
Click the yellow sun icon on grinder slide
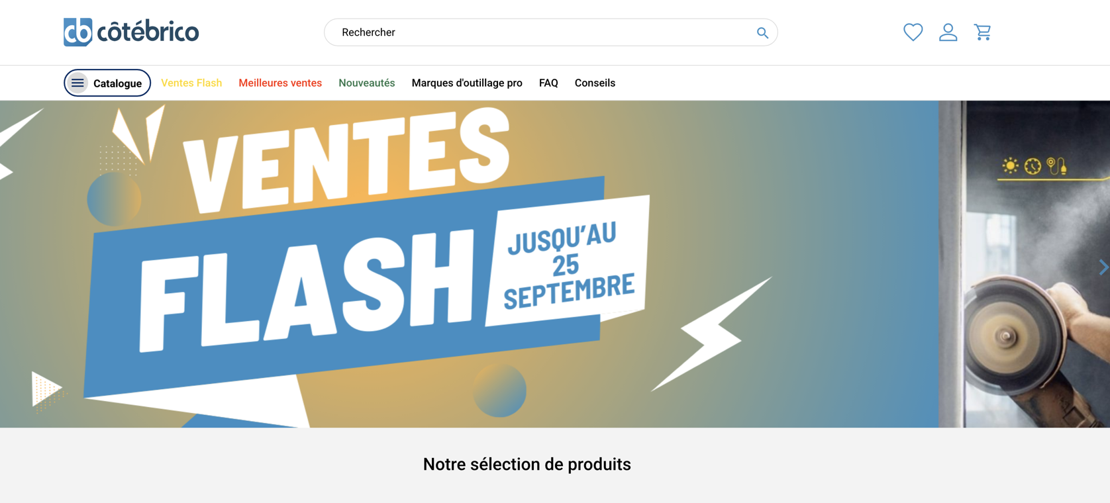pos(1010,165)
